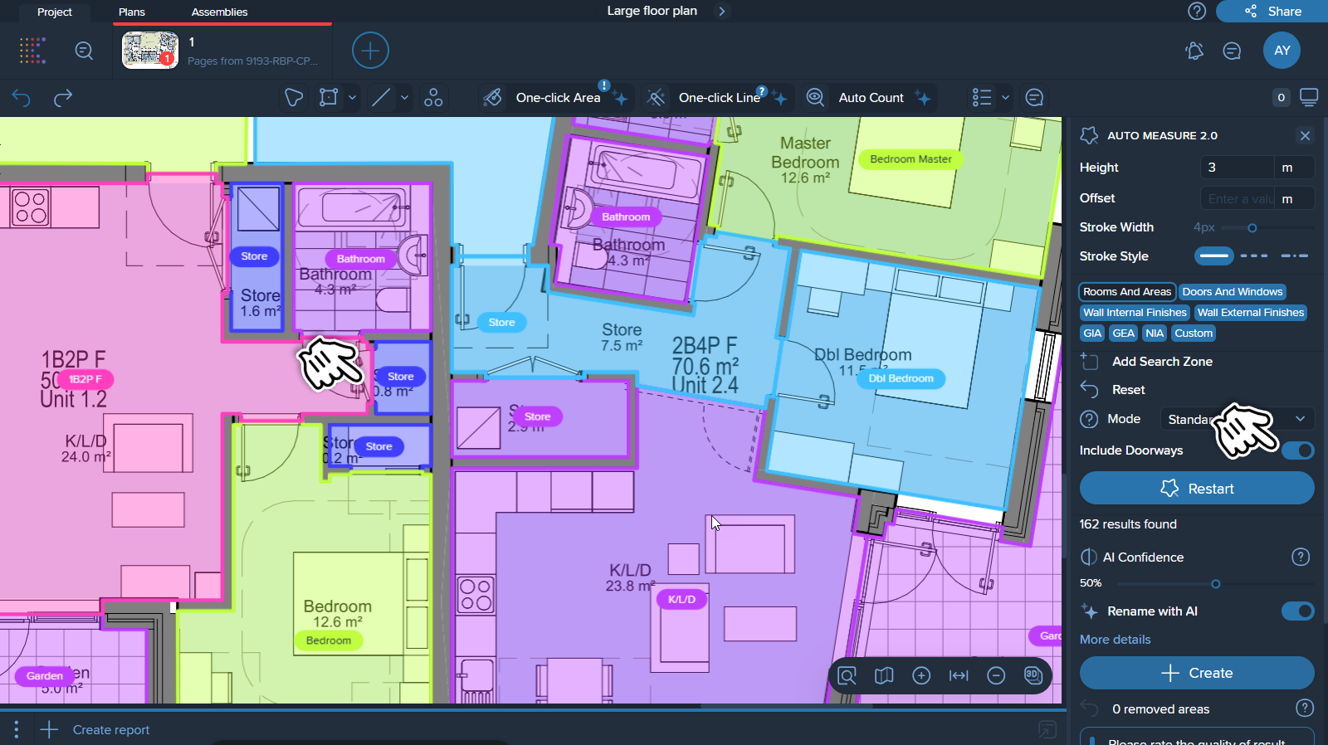Select the rectangle area tool
This screenshot has height=745, width=1328.
tap(329, 98)
